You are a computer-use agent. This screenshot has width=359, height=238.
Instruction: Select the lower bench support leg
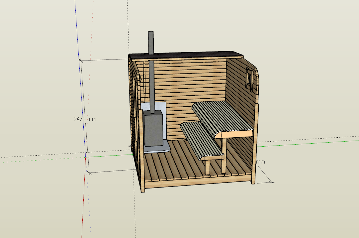click(x=207, y=167)
